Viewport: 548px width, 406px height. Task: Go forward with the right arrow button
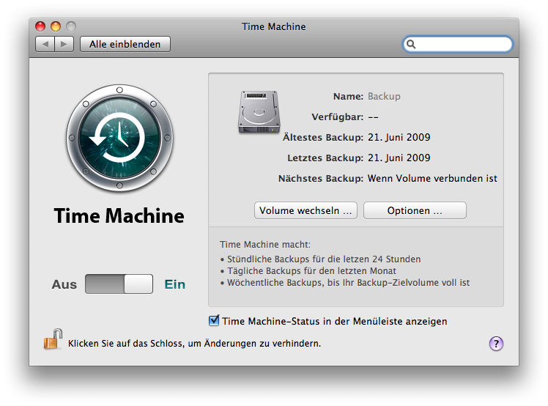[x=64, y=44]
